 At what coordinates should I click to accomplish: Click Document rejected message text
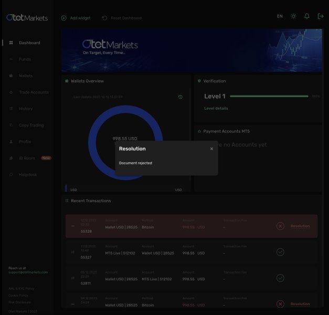(135, 163)
